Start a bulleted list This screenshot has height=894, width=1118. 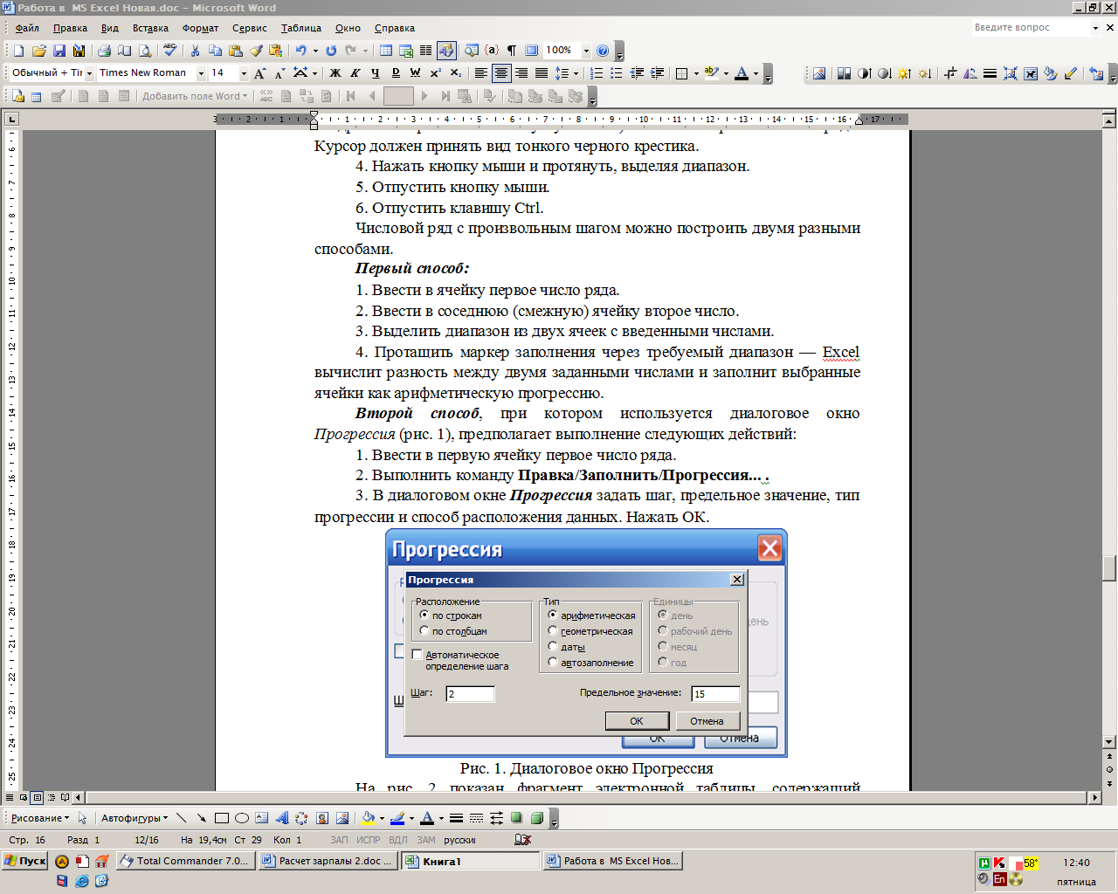tap(617, 73)
